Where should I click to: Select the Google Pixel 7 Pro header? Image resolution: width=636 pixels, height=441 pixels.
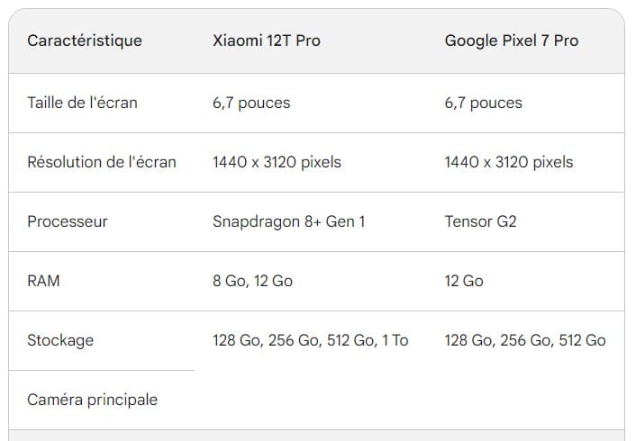(511, 41)
